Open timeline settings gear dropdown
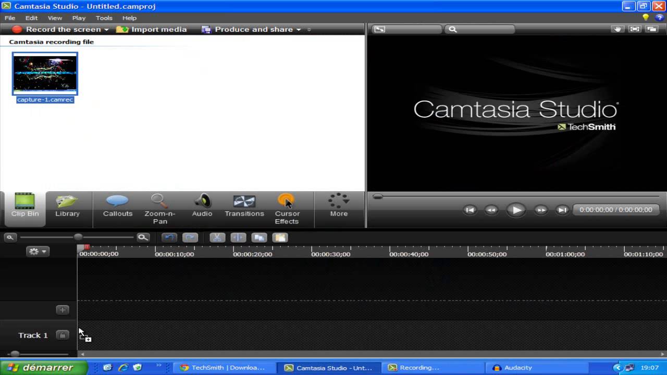Viewport: 667px width, 375px height. click(38, 251)
